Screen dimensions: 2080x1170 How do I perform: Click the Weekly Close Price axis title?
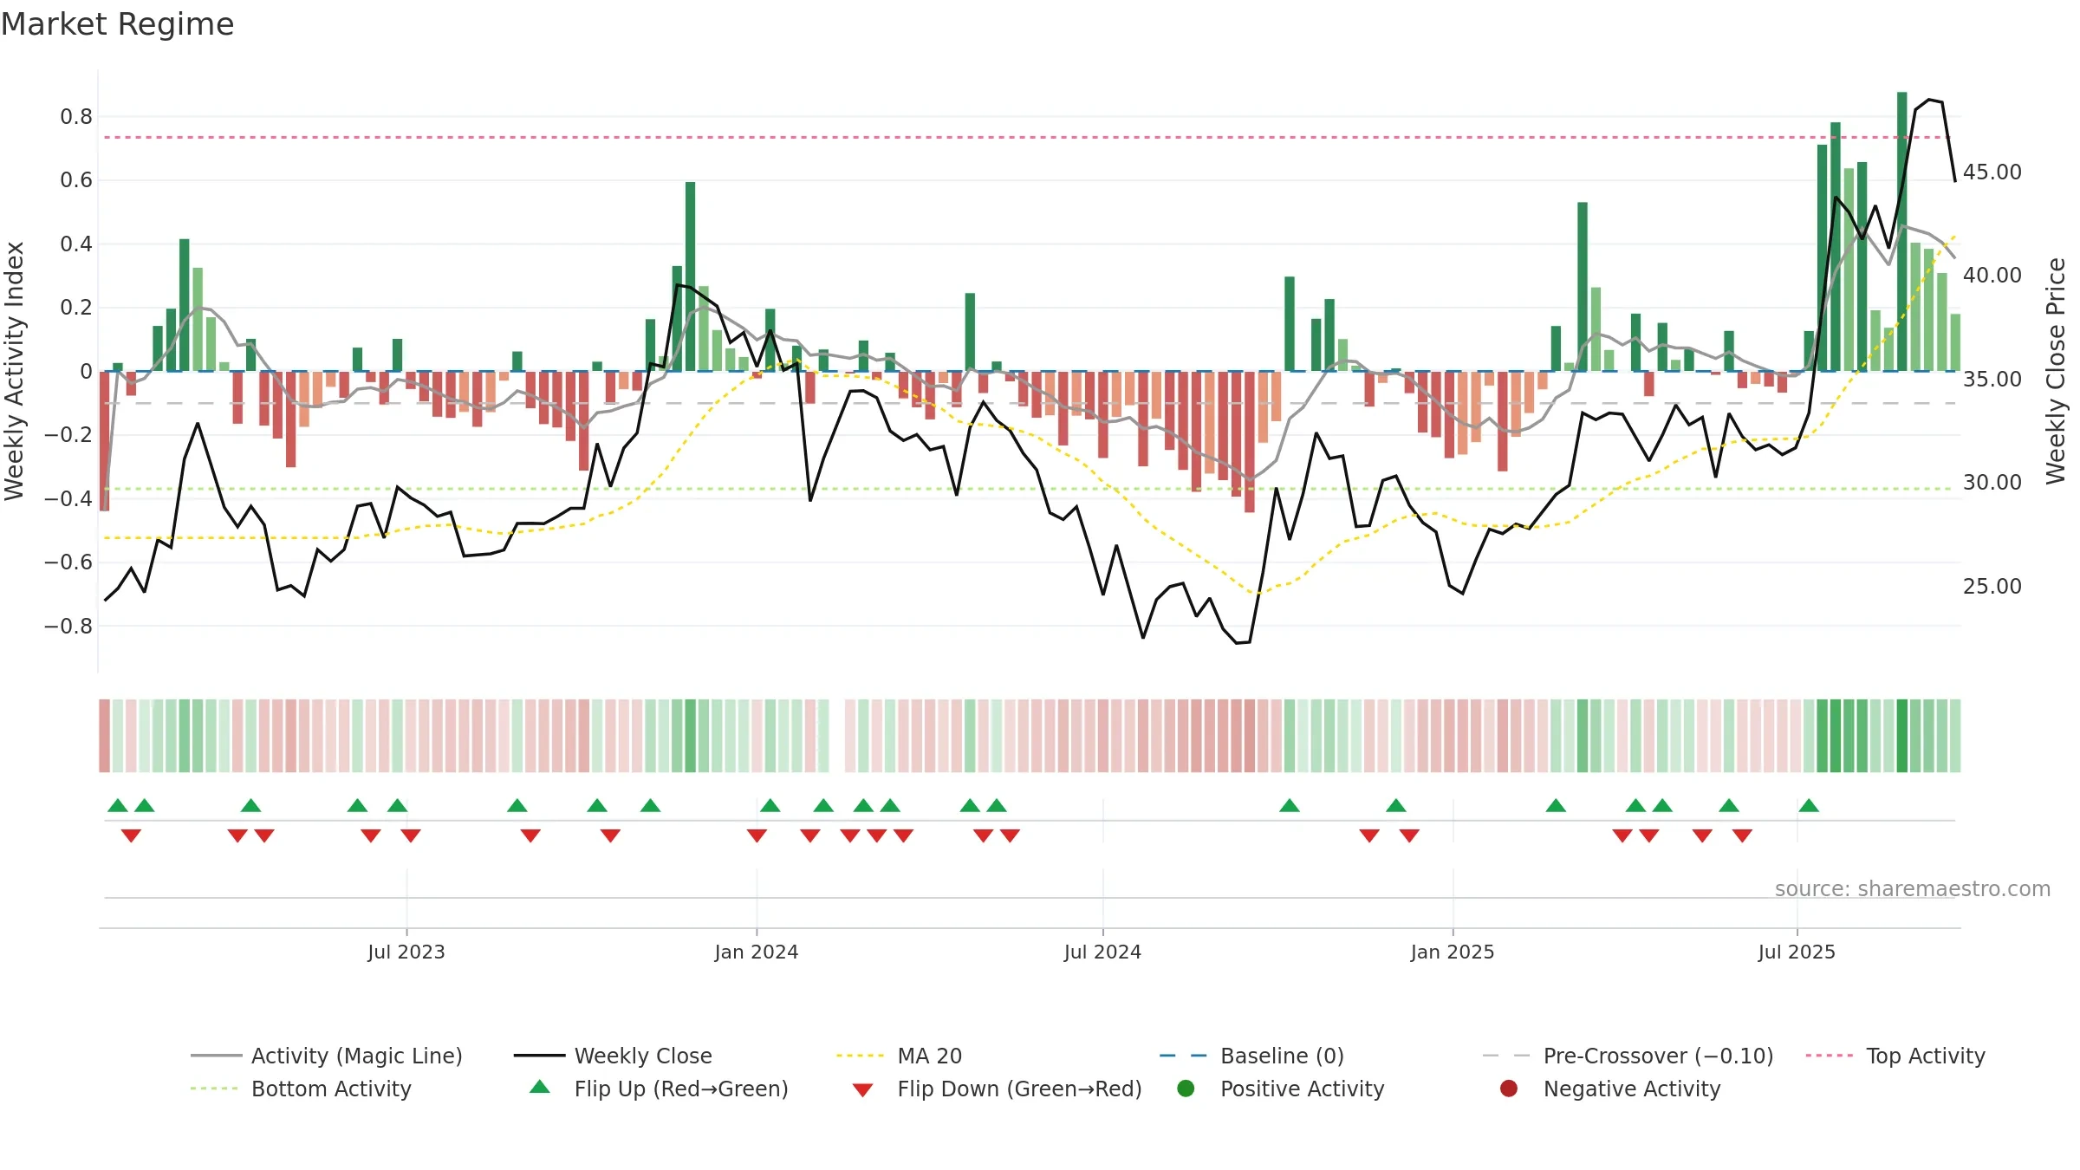click(2056, 371)
